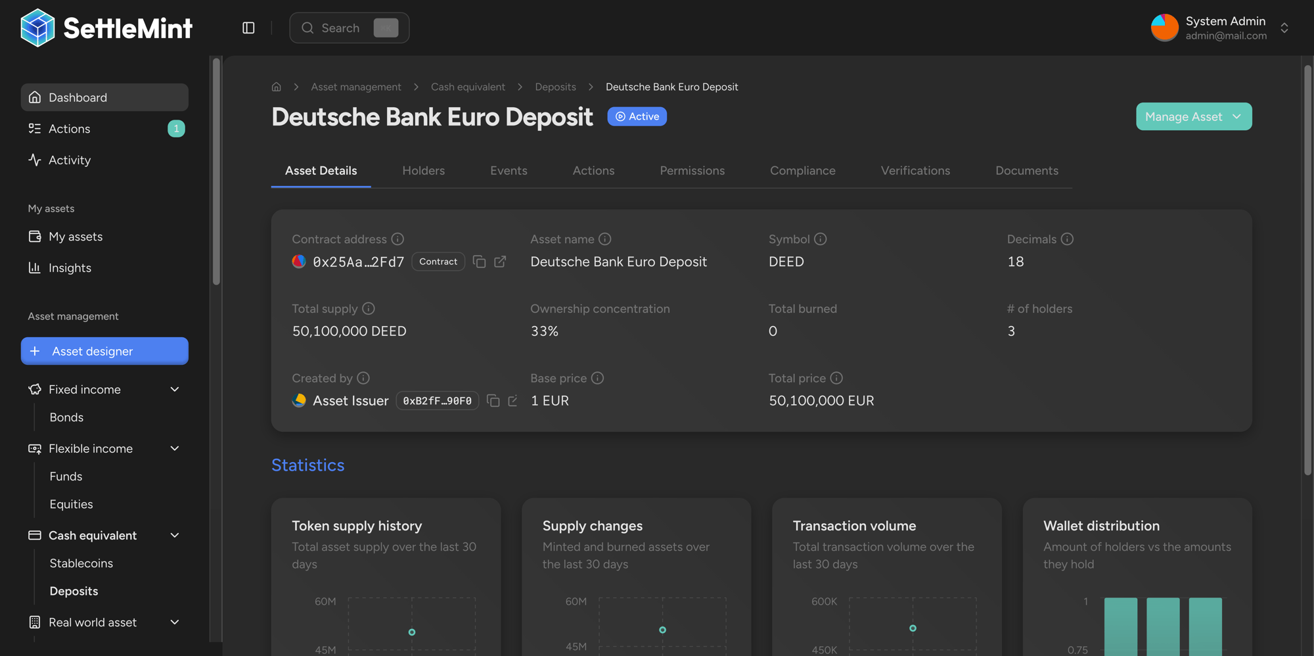The width and height of the screenshot is (1314, 656).
Task: Open the Asset designer
Action: tap(92, 351)
